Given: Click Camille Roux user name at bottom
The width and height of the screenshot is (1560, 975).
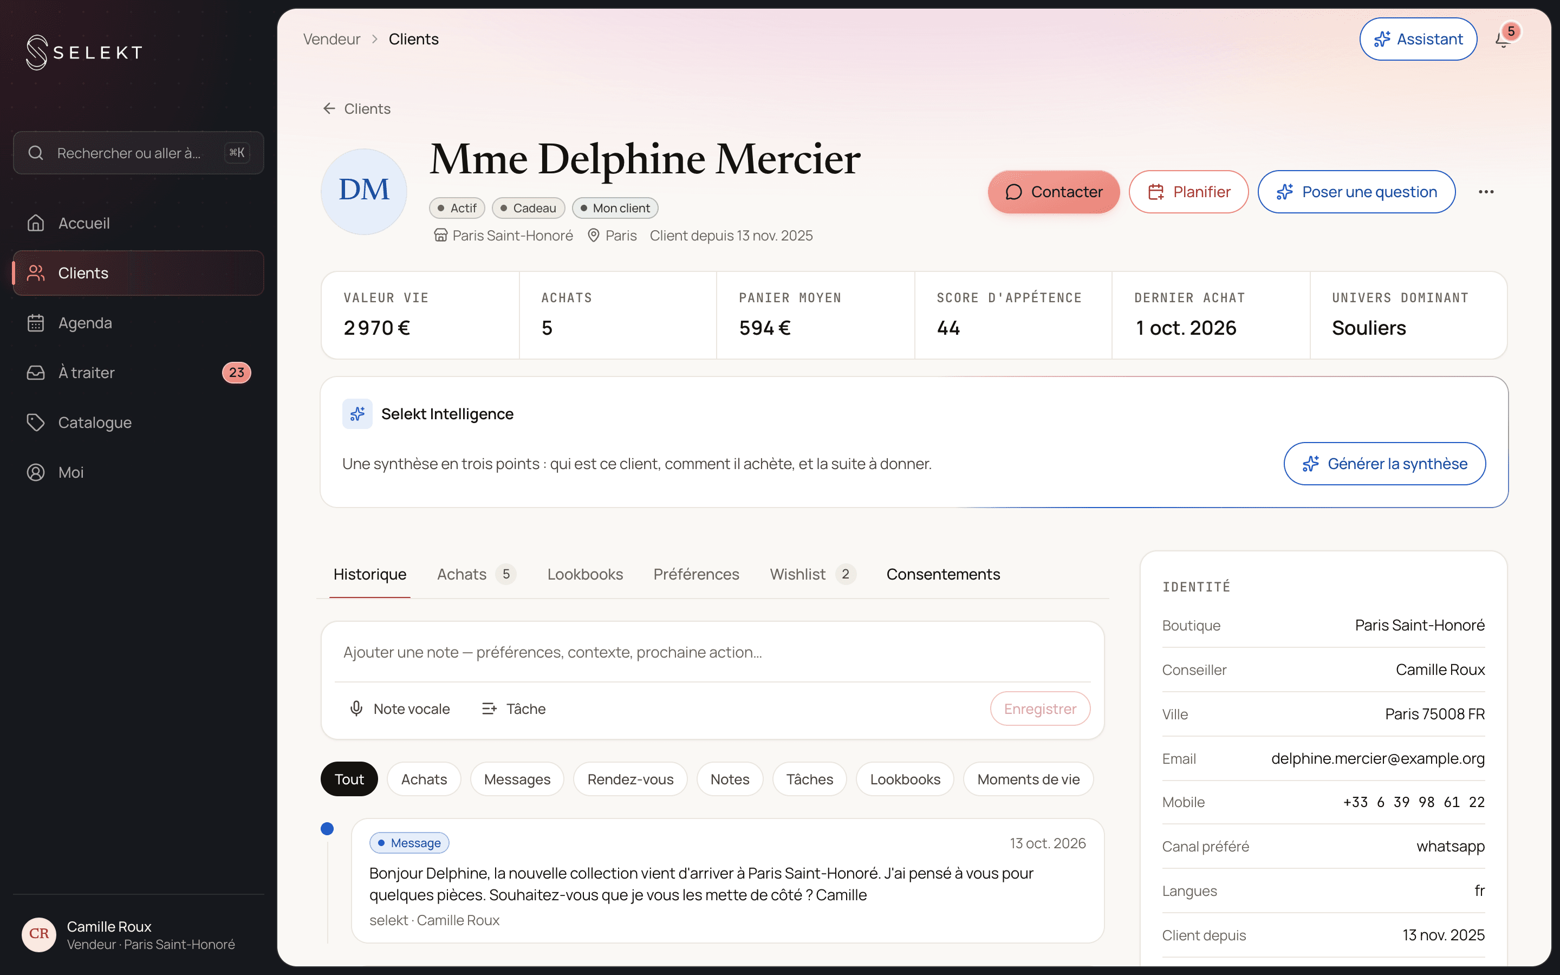Looking at the screenshot, I should [x=109, y=926].
